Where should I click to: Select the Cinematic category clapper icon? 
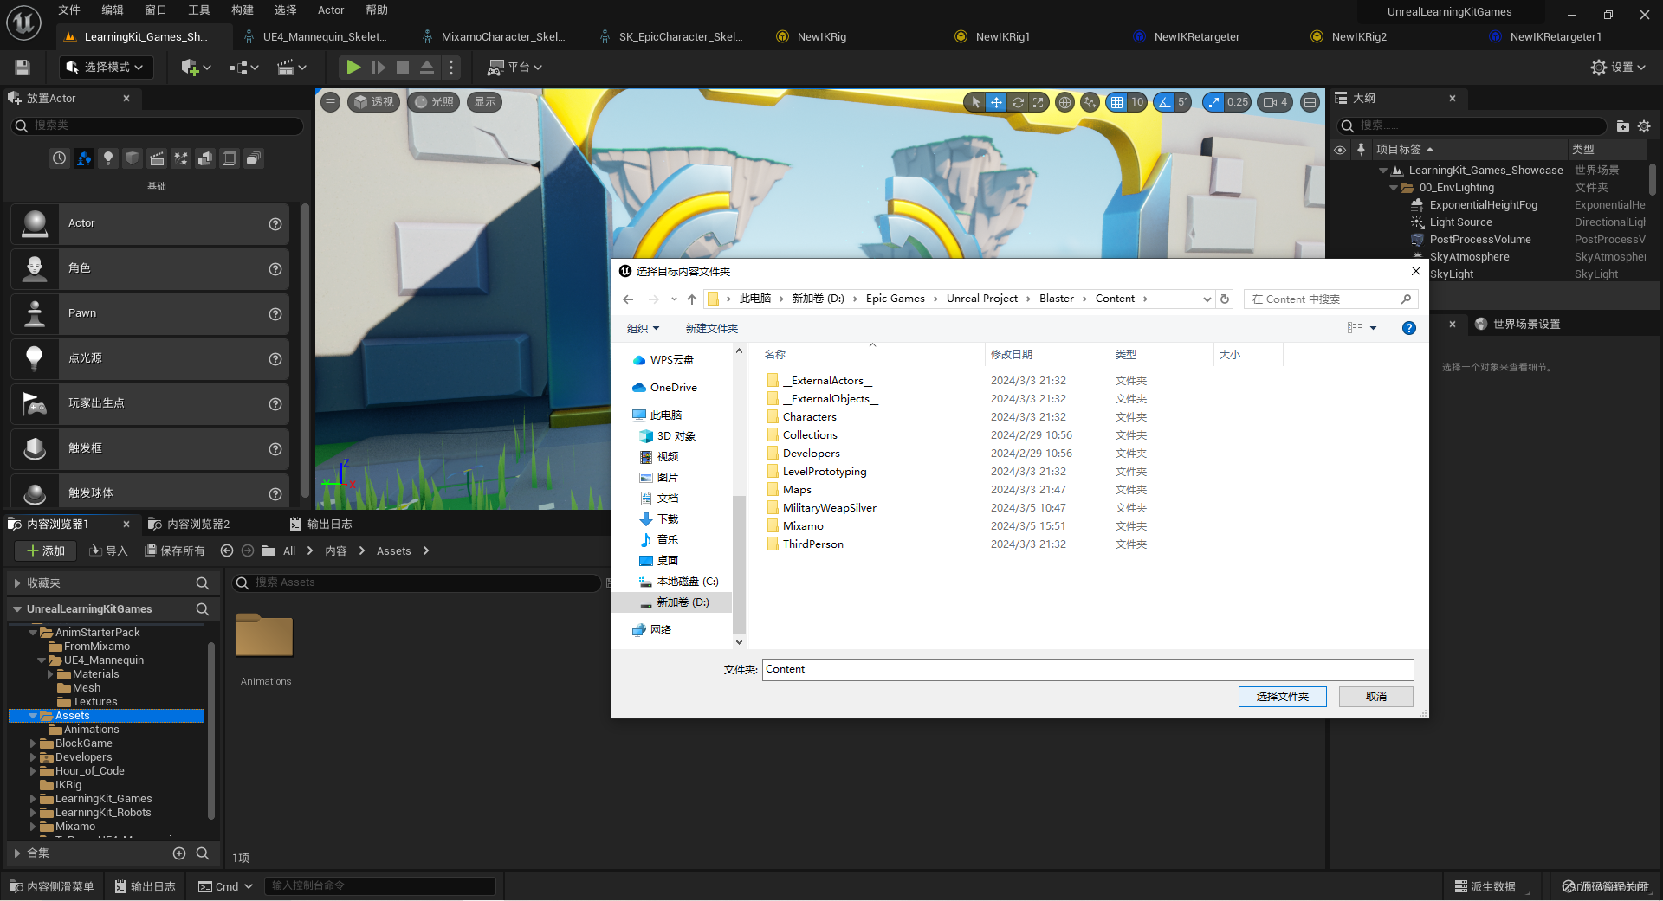coord(157,158)
